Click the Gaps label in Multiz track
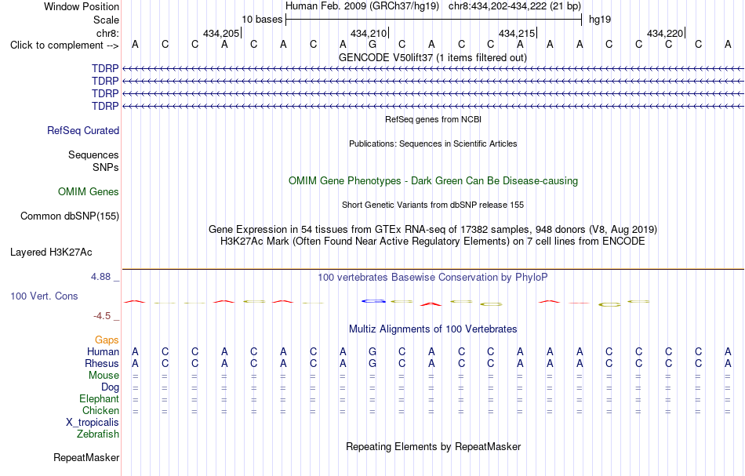Viewport: 745px width, 476px height. tap(107, 340)
